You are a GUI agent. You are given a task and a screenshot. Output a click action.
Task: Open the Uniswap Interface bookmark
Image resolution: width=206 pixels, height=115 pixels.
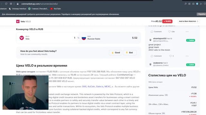click(x=17, y=9)
